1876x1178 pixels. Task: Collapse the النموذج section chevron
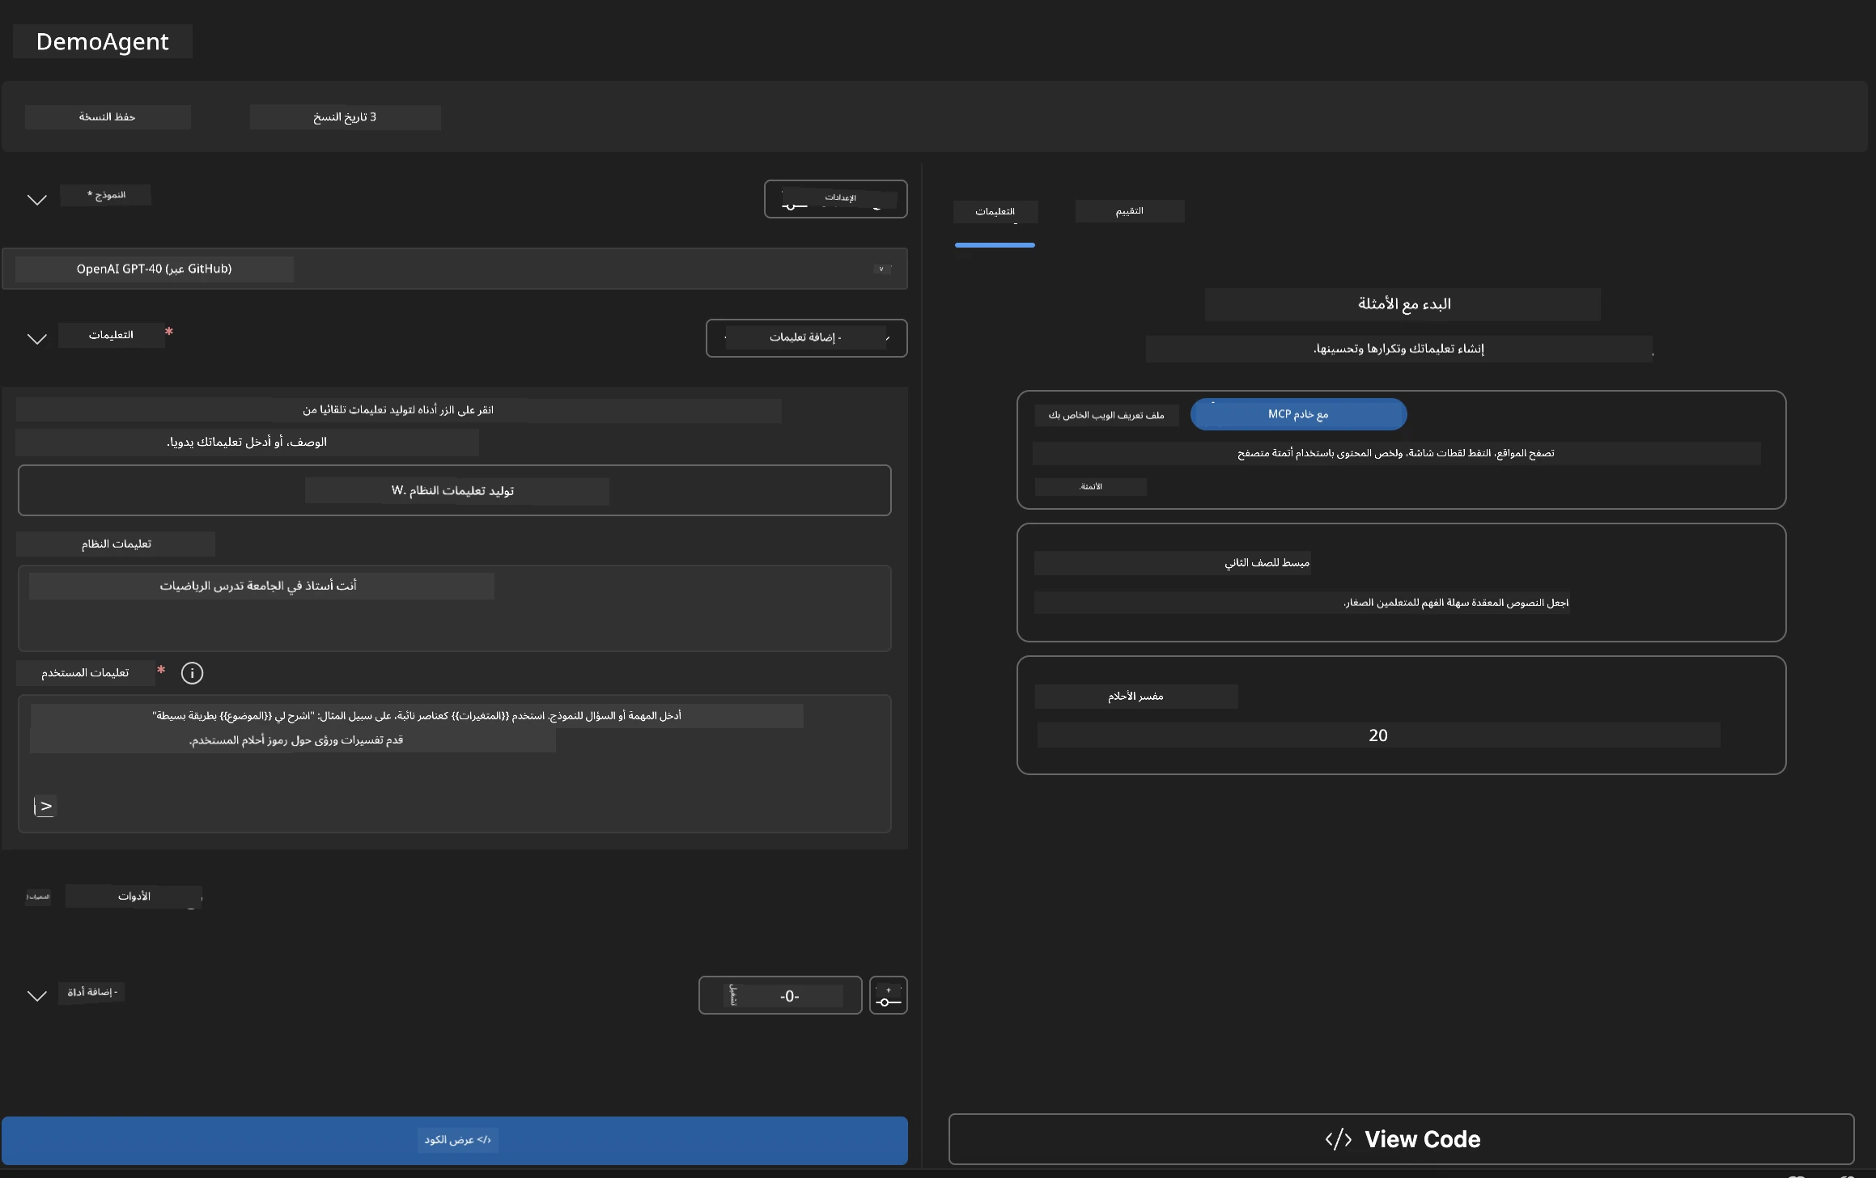(37, 199)
